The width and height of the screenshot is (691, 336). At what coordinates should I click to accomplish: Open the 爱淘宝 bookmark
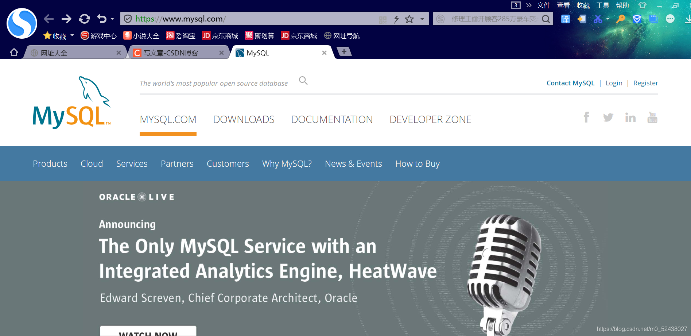181,36
